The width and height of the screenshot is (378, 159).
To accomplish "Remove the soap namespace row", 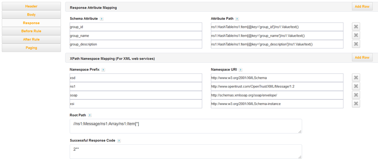I will 356,95.
